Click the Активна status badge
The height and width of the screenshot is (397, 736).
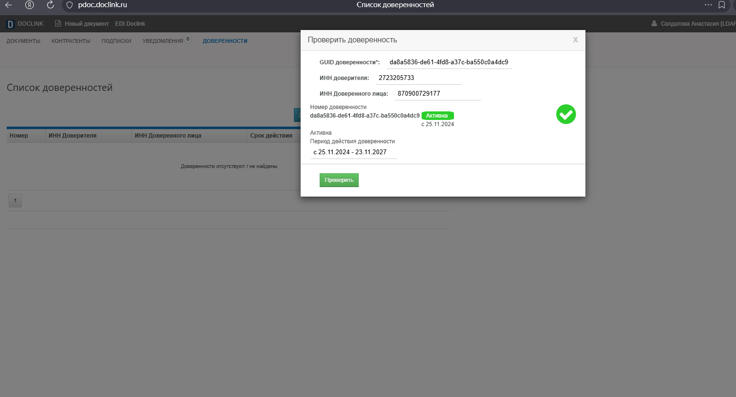[x=437, y=116]
